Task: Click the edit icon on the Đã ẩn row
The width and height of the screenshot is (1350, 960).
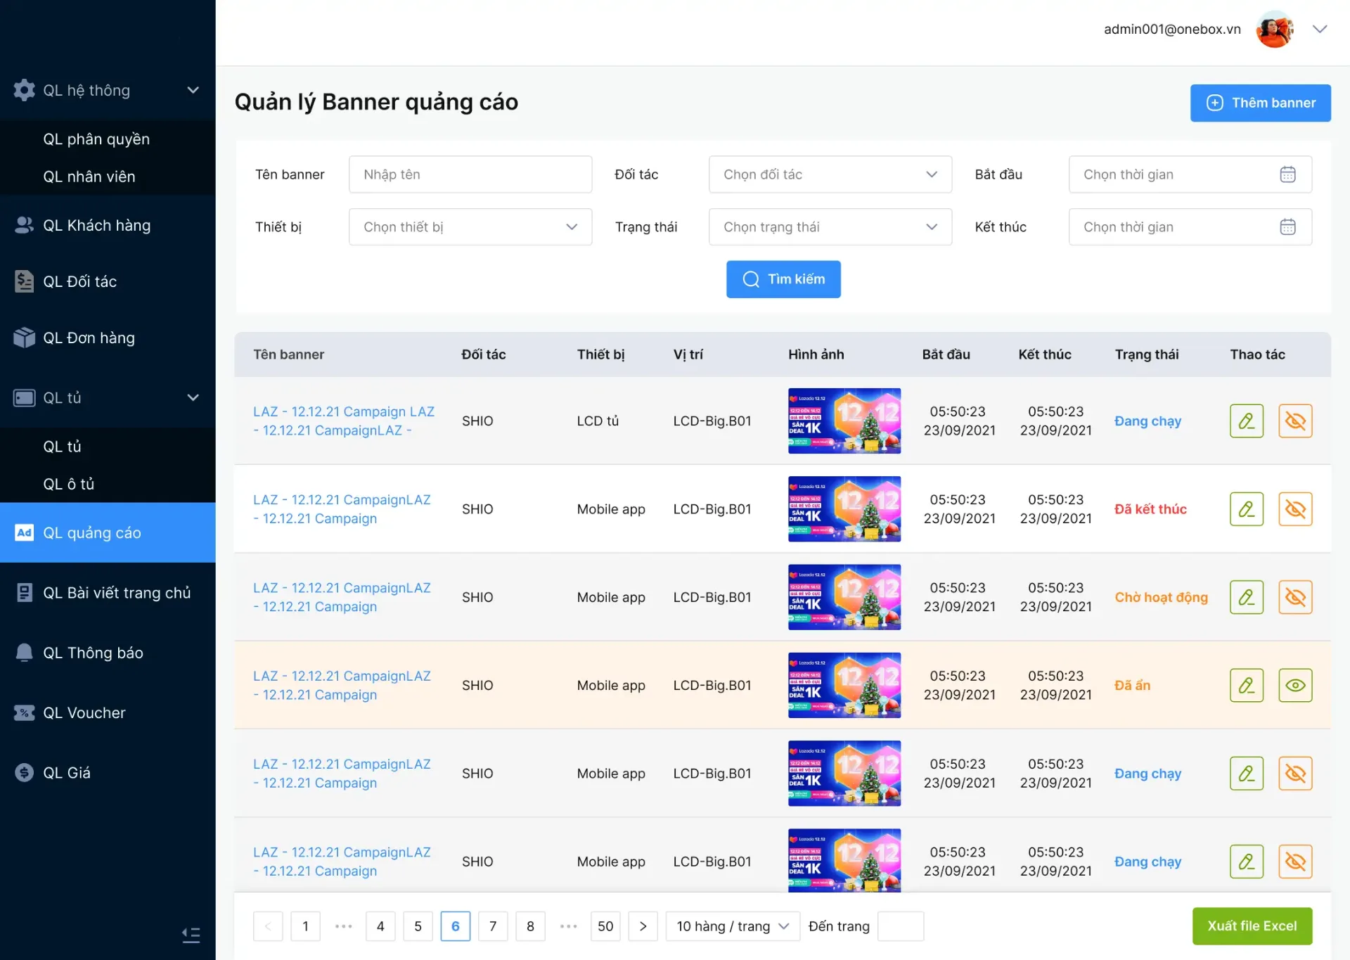Action: [x=1246, y=685]
